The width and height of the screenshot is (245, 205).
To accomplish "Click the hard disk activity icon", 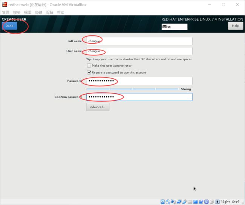I will click(162, 202).
